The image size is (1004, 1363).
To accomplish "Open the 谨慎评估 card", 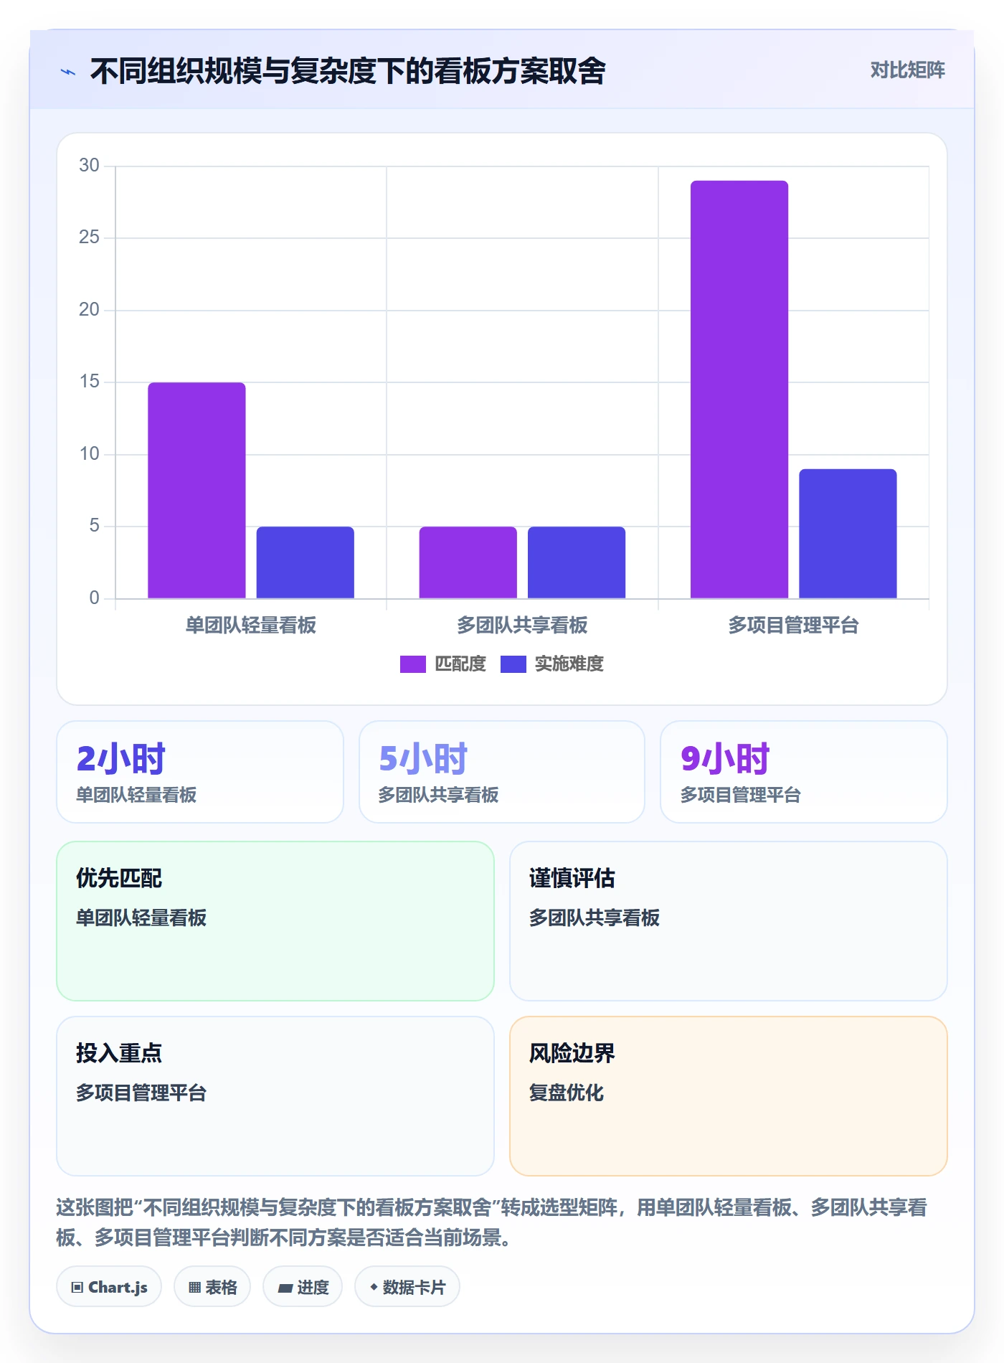I will click(x=729, y=921).
